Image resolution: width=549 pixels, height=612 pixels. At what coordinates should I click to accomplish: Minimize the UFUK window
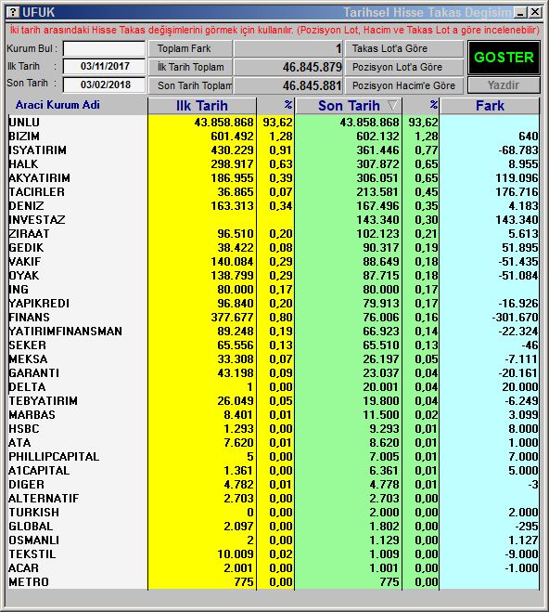(520, 12)
